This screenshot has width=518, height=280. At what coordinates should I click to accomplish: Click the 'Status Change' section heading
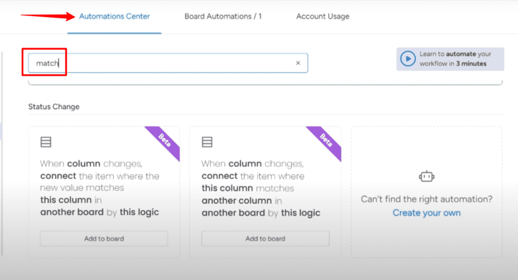[54, 107]
